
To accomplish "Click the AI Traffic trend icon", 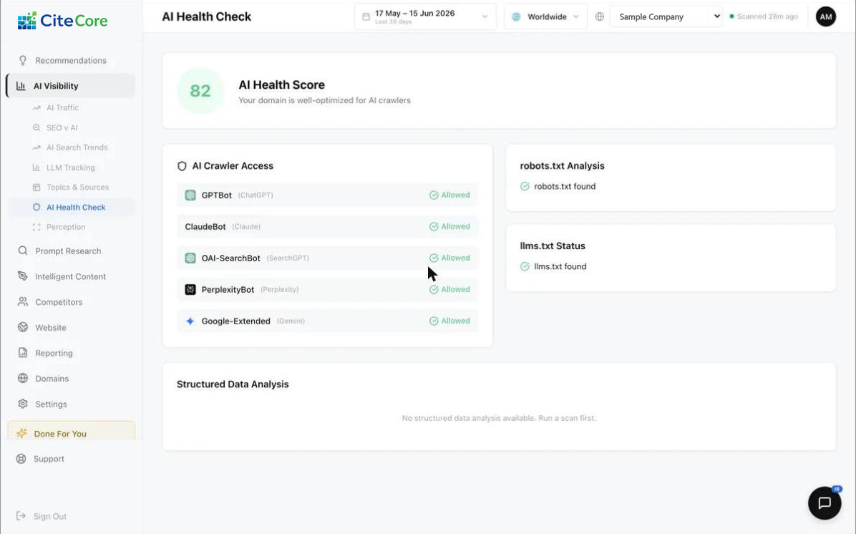I will tap(37, 107).
